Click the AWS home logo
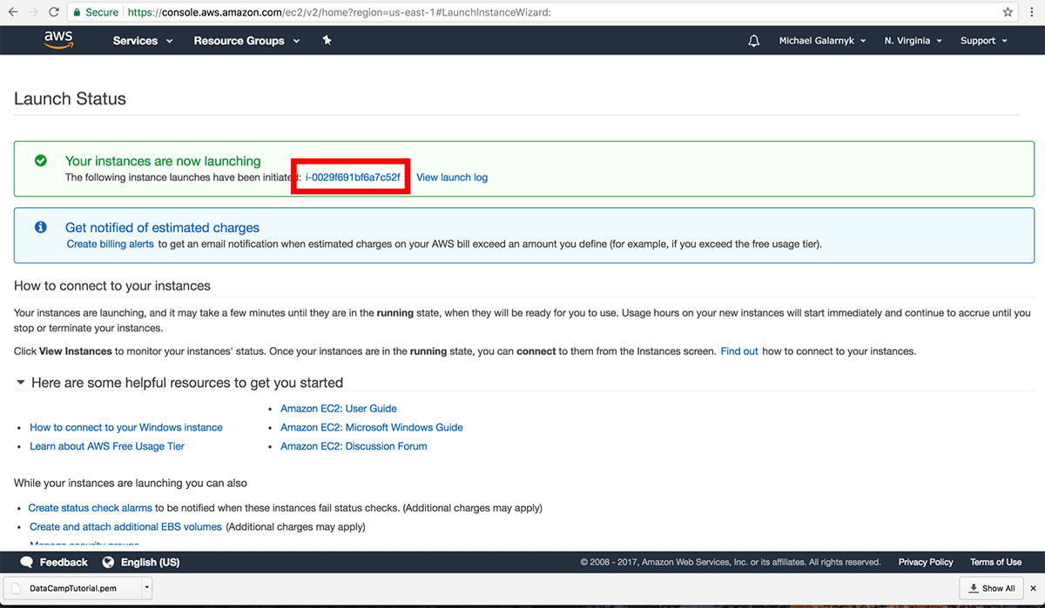This screenshot has width=1045, height=608. pos(57,39)
